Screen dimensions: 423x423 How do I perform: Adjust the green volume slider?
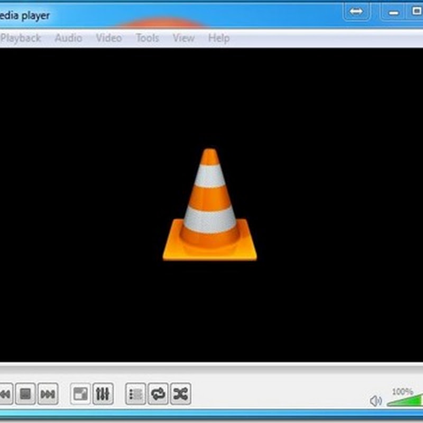tap(405, 400)
